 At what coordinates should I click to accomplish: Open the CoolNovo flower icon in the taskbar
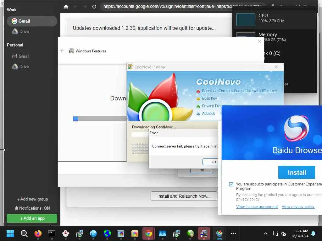[219, 233]
